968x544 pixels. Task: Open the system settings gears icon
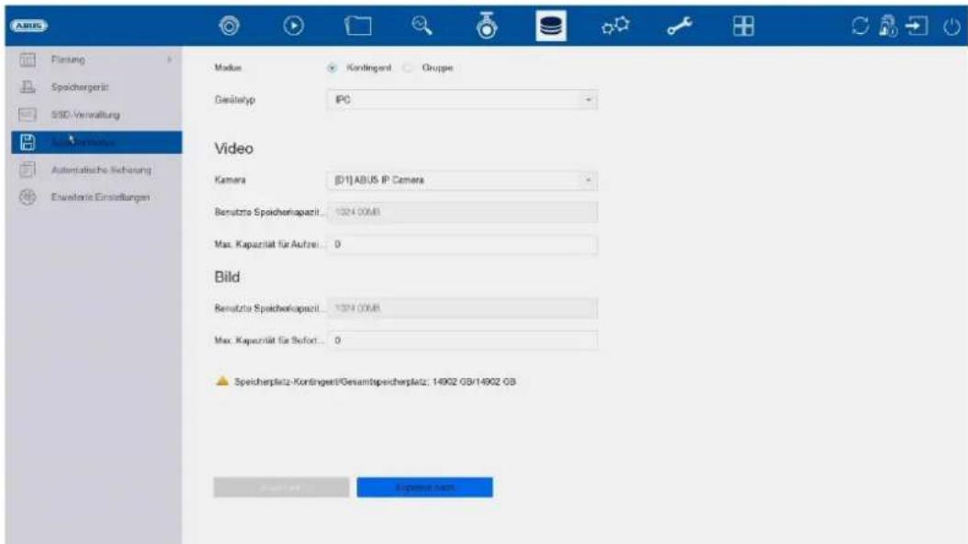pos(615,26)
